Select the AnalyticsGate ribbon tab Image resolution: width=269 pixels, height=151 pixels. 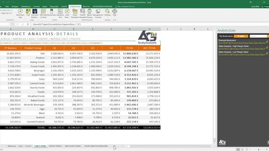75,7
